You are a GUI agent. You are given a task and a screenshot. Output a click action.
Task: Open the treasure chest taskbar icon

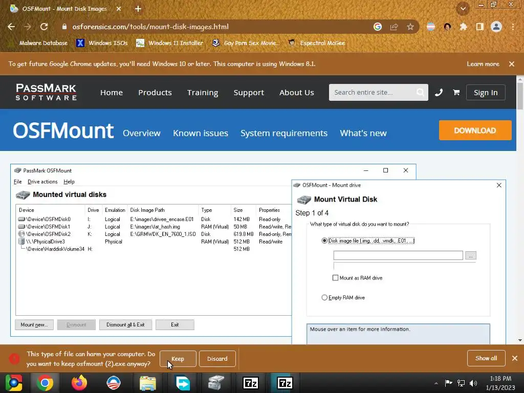(x=216, y=383)
